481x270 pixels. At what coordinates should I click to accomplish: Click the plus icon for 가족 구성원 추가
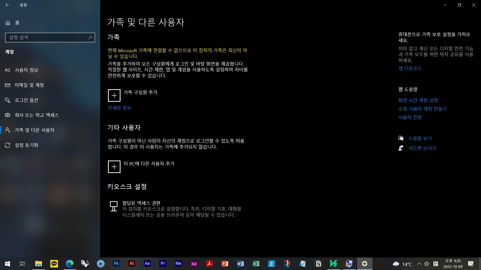click(114, 95)
